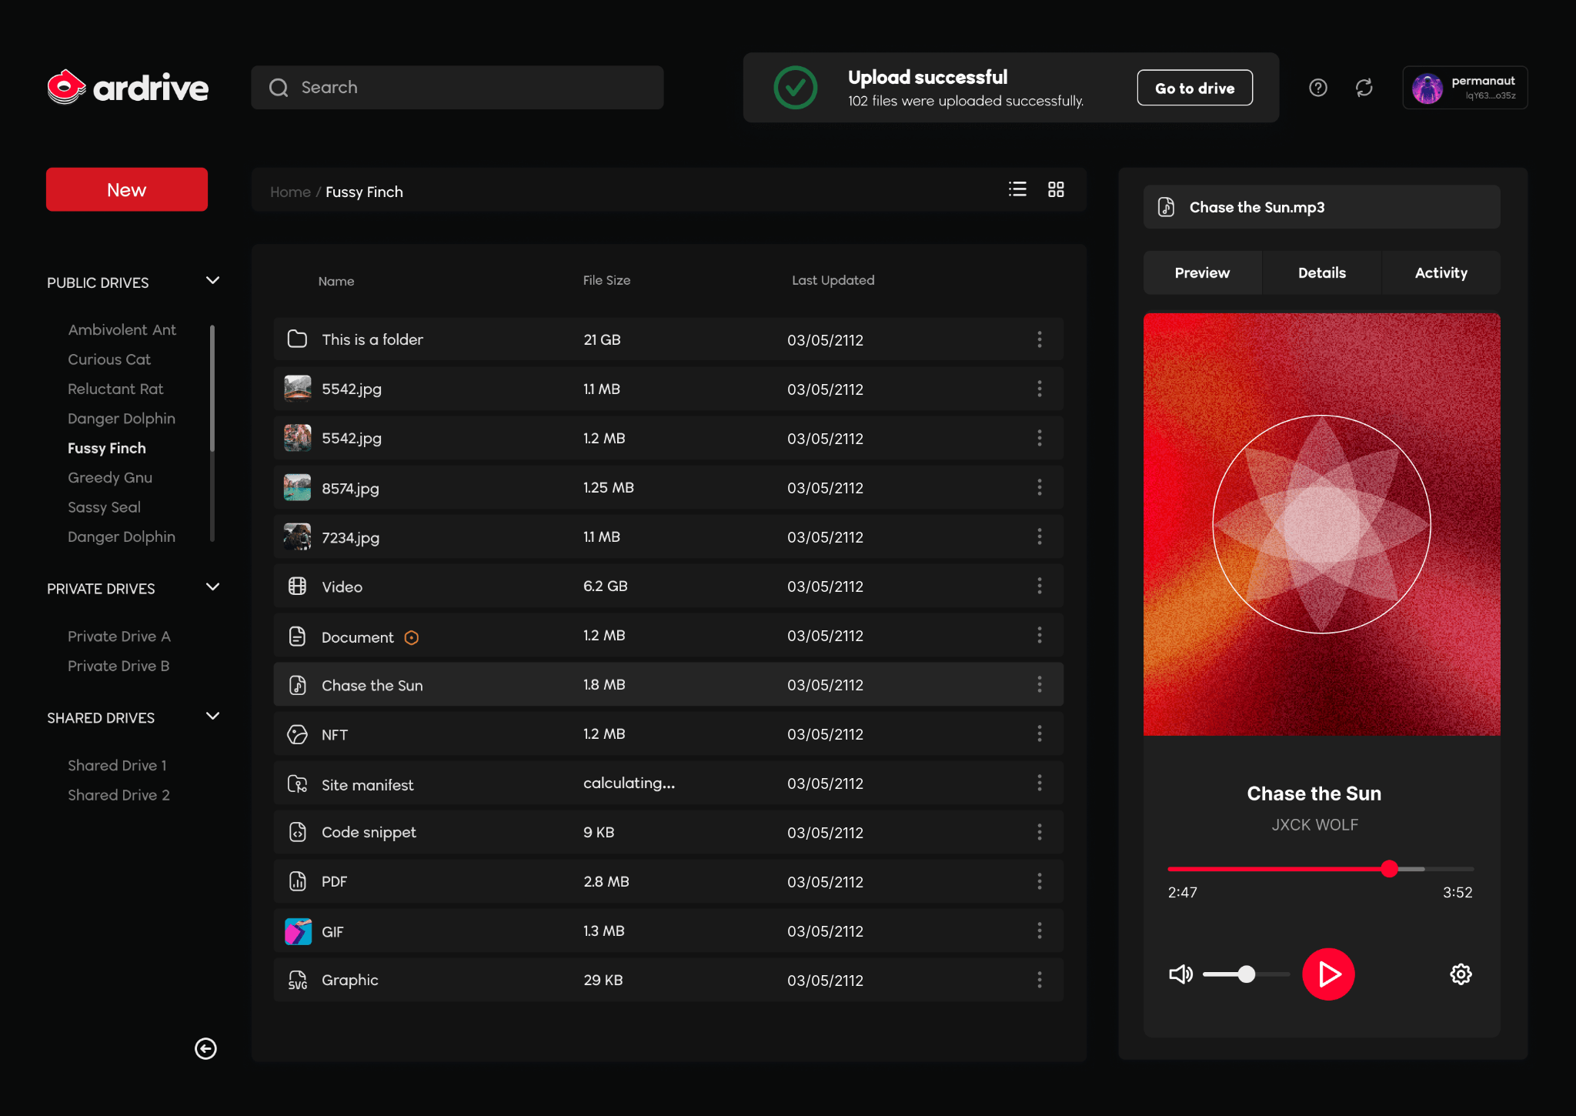The width and height of the screenshot is (1576, 1116).
Task: Open Greedy Gnu drive
Action: [110, 477]
